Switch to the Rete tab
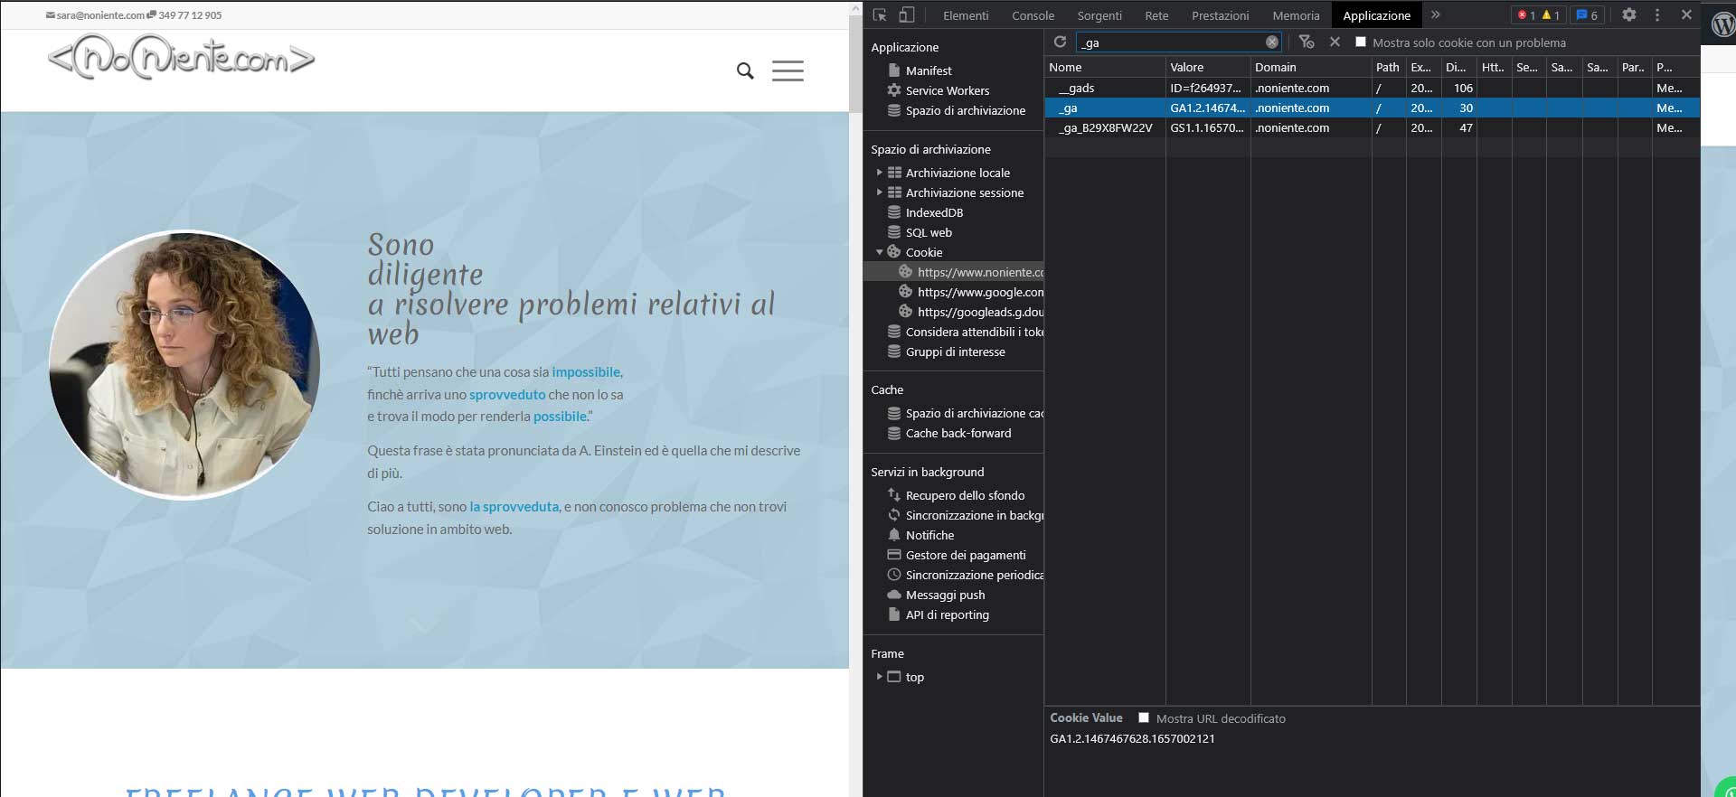The height and width of the screenshot is (797, 1736). click(1156, 15)
